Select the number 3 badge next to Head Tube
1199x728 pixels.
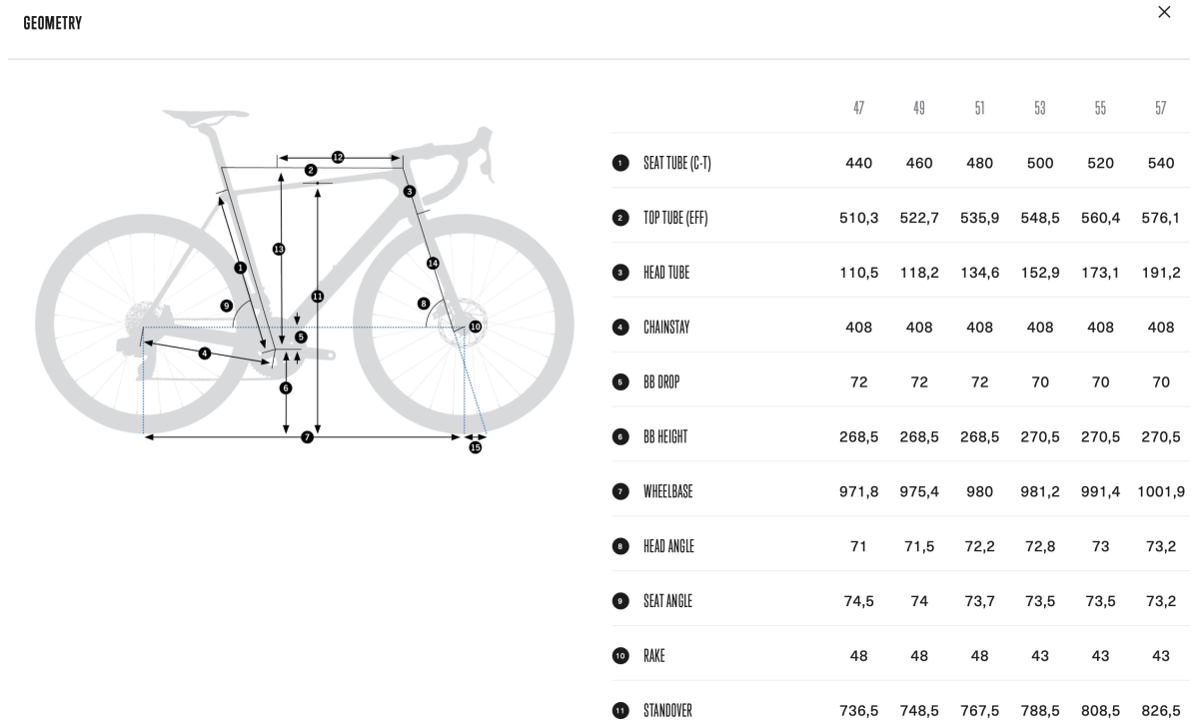click(620, 273)
